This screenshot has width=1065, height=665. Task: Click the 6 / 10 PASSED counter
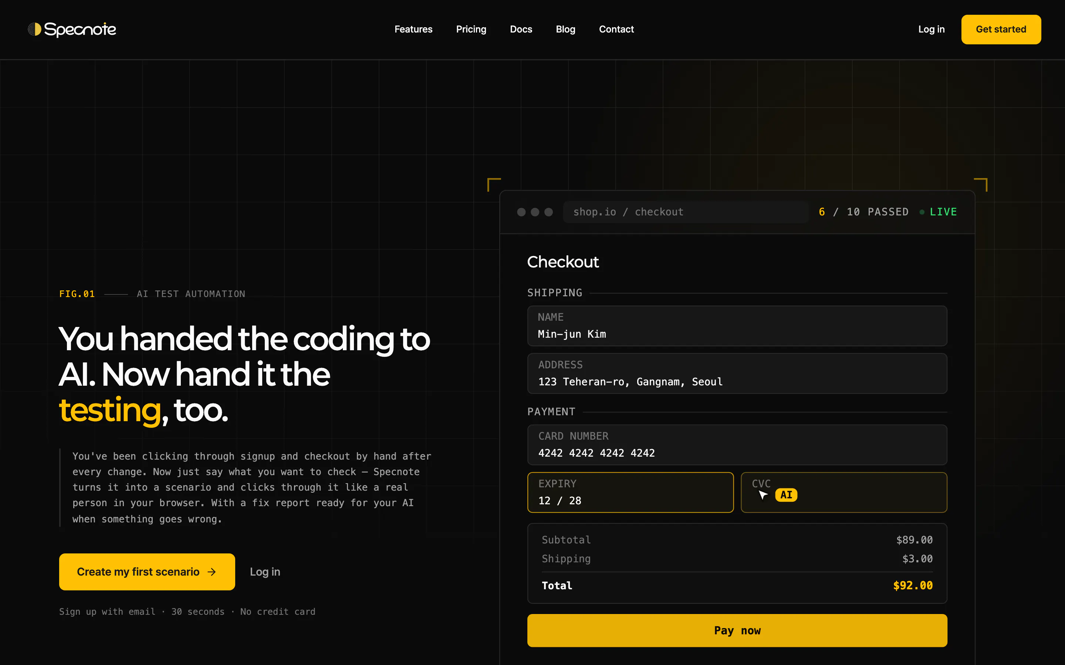(x=863, y=212)
